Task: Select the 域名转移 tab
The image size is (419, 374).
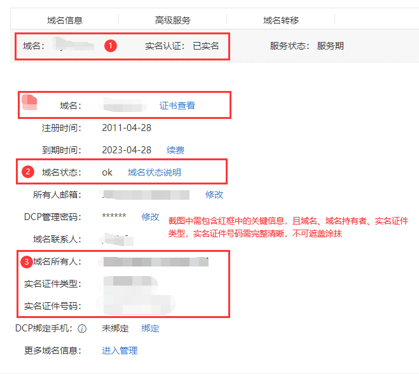Action: 281,20
